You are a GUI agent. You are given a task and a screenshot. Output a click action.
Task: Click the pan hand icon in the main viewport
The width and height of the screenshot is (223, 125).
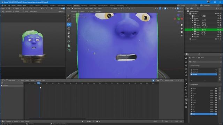182,28
